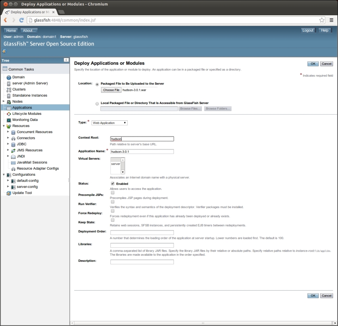Collapse the Resources tree node
The image size is (338, 326).
4,126
